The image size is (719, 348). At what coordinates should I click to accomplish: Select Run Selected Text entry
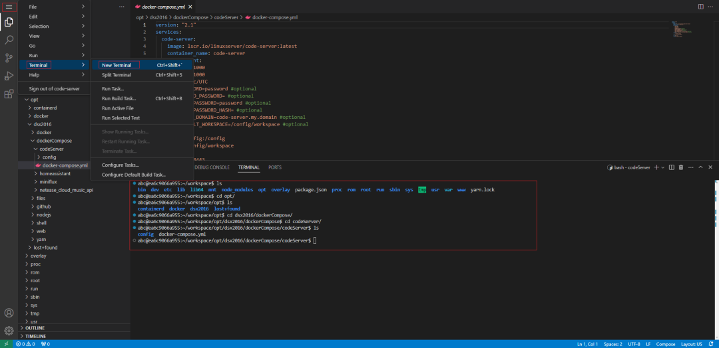pyautogui.click(x=142, y=118)
